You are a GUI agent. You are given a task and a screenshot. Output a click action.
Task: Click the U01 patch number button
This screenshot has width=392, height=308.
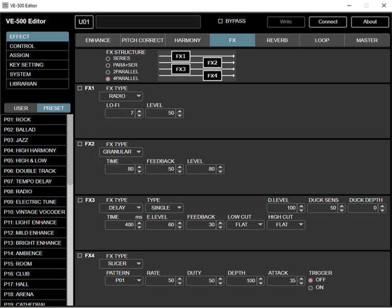tap(84, 22)
